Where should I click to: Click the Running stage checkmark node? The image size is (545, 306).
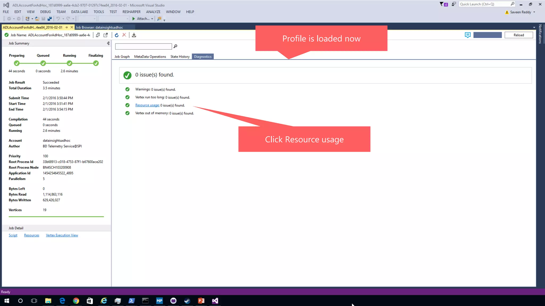pyautogui.click(x=69, y=63)
